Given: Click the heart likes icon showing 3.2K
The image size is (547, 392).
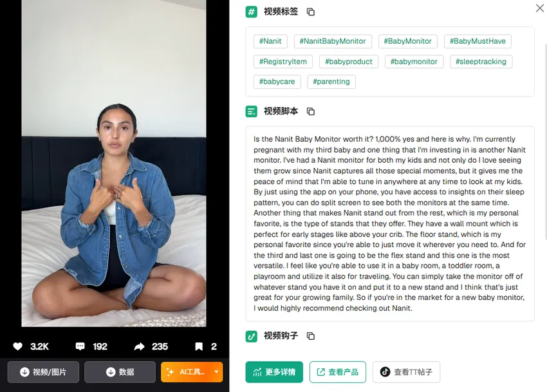Looking at the screenshot, I should coord(18,346).
